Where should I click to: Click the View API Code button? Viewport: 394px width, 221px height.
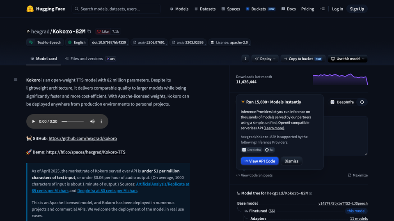259,161
